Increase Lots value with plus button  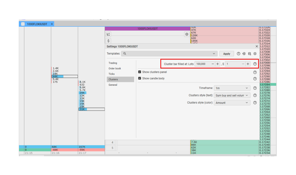click(x=218, y=64)
